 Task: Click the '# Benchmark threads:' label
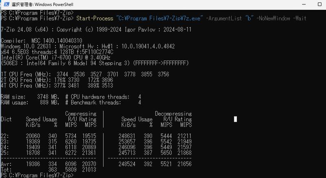click(x=93, y=102)
